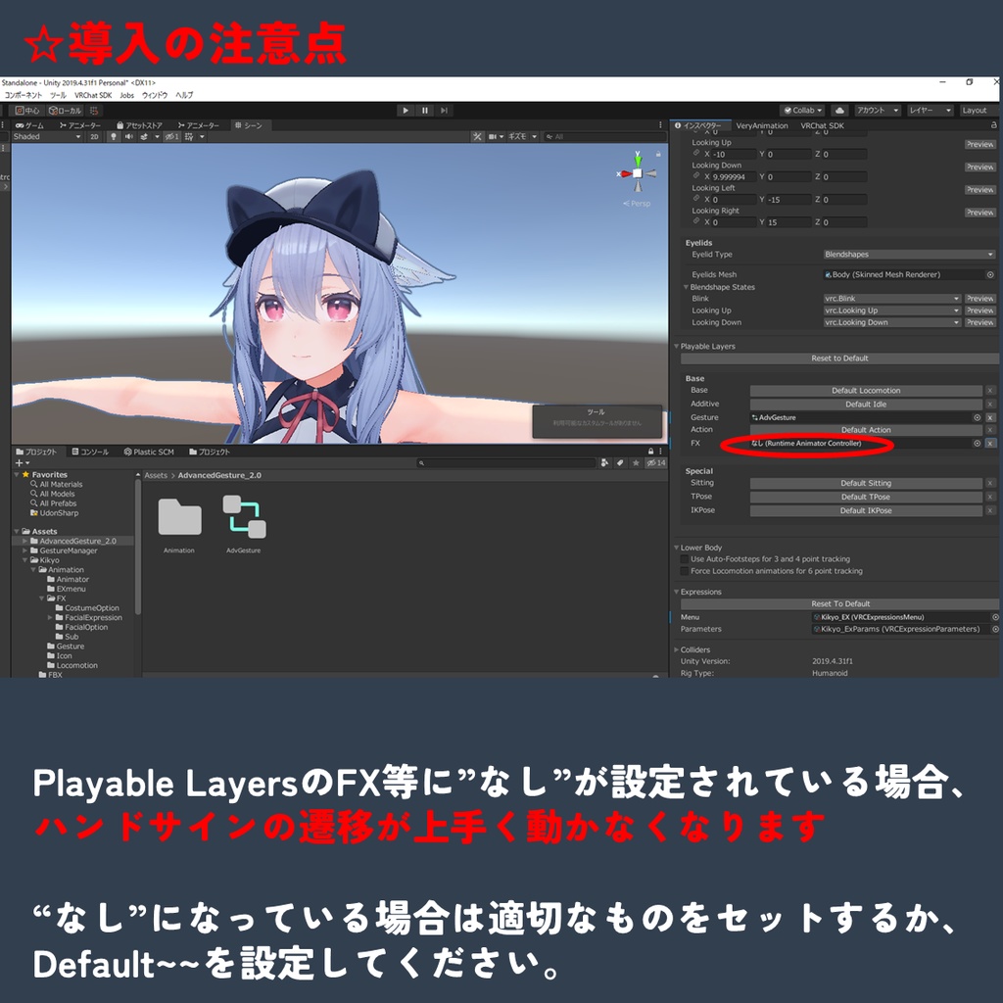Open the Jobs menu
Image resolution: width=1003 pixels, height=1003 pixels.
pyautogui.click(x=127, y=95)
